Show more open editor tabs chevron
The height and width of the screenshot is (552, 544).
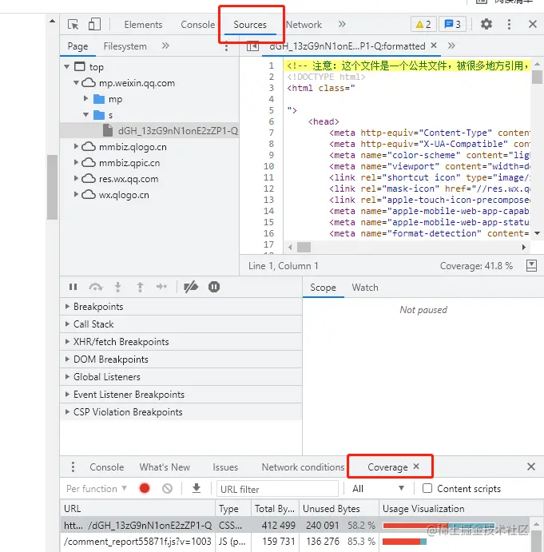[451, 46]
